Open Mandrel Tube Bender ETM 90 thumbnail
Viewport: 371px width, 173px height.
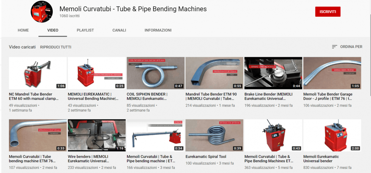214,73
